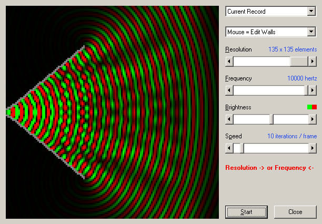Click the Current Record combo box field
Image resolution: width=322 pixels, height=224 pixels.
(270, 11)
